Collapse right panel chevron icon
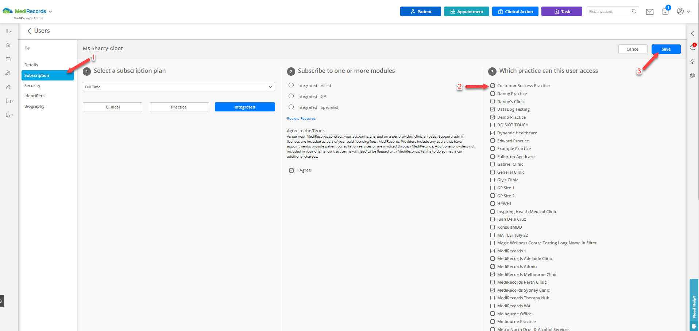 click(692, 34)
